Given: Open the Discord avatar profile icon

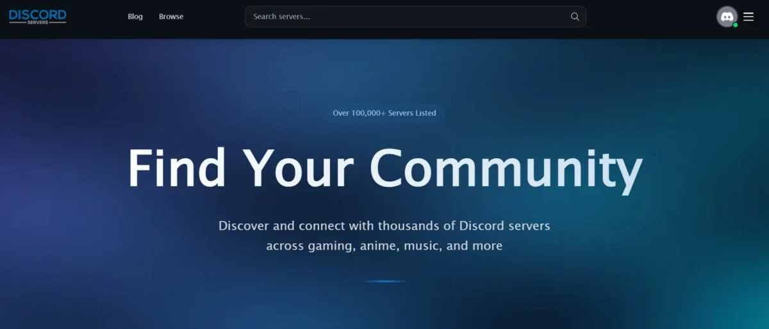Looking at the screenshot, I should point(727,17).
